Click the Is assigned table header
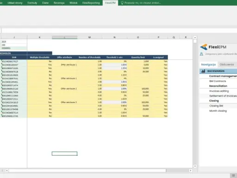The height and width of the screenshot is (178, 237). point(158,57)
